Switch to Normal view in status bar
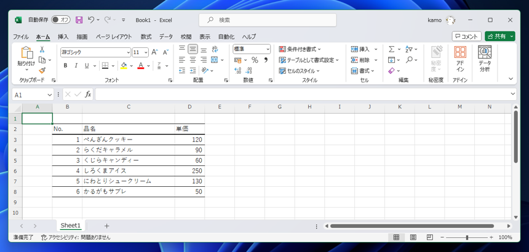529x252 pixels. [396, 237]
